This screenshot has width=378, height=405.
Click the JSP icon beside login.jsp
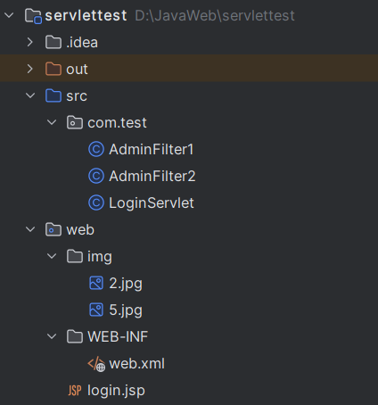click(x=75, y=391)
